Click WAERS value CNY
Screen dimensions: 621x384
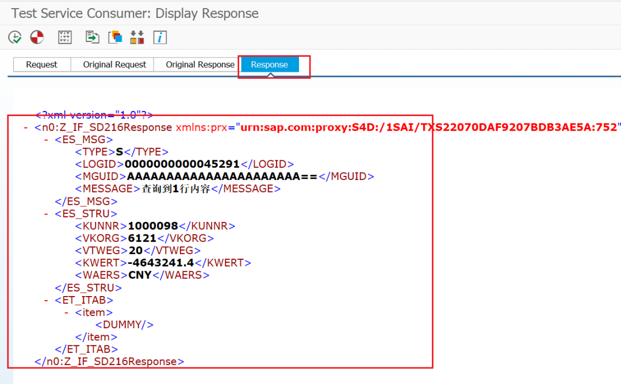[140, 275]
